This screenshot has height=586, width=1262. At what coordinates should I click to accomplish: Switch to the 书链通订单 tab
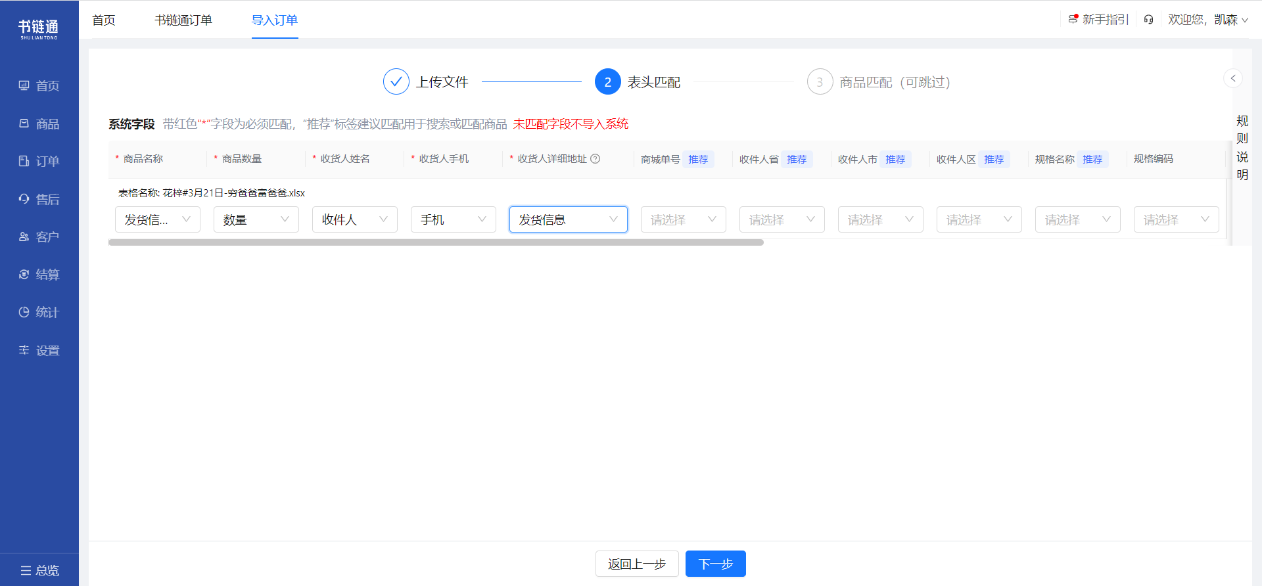coord(183,20)
